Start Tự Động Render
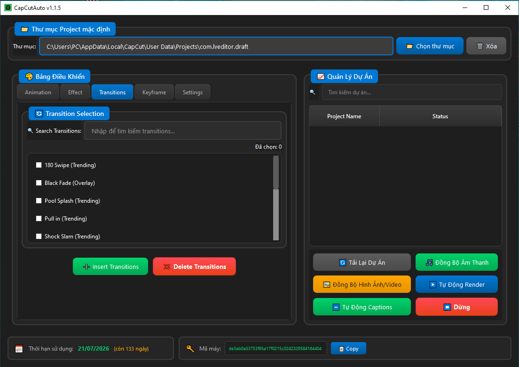Screen dimensions: 519x367 tap(456, 284)
